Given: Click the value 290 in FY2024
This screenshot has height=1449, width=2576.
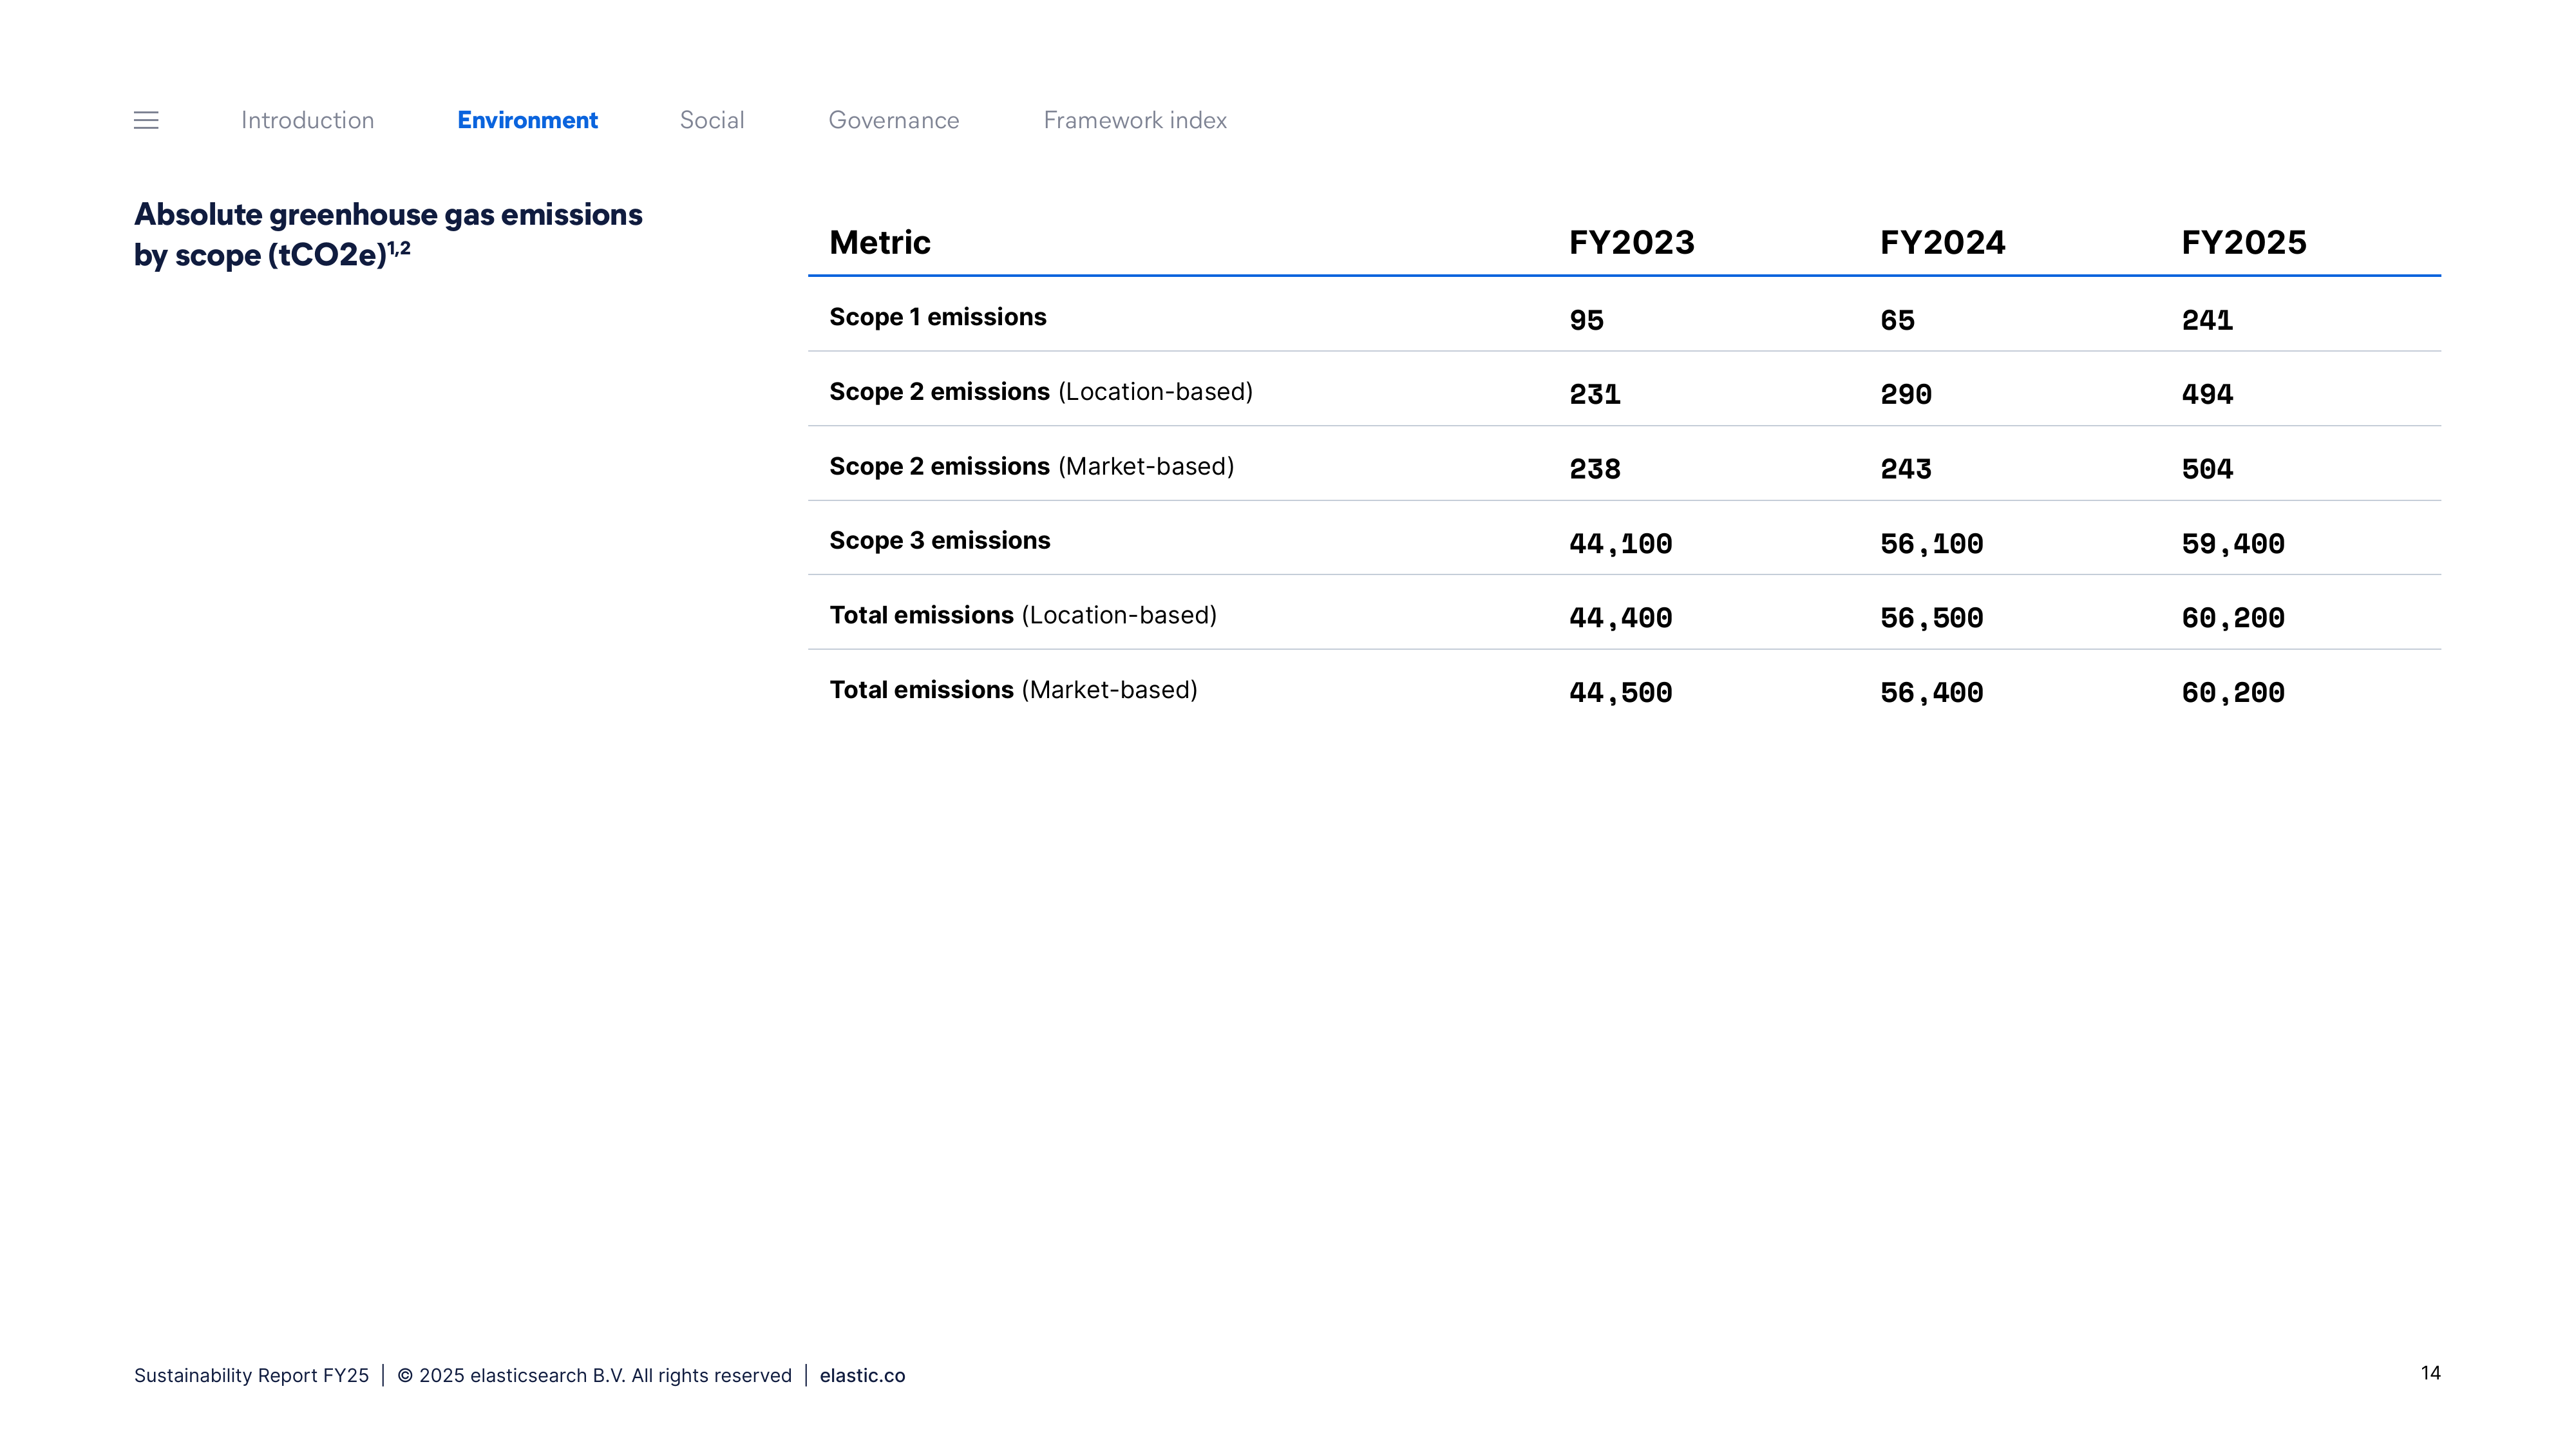Looking at the screenshot, I should (1905, 394).
